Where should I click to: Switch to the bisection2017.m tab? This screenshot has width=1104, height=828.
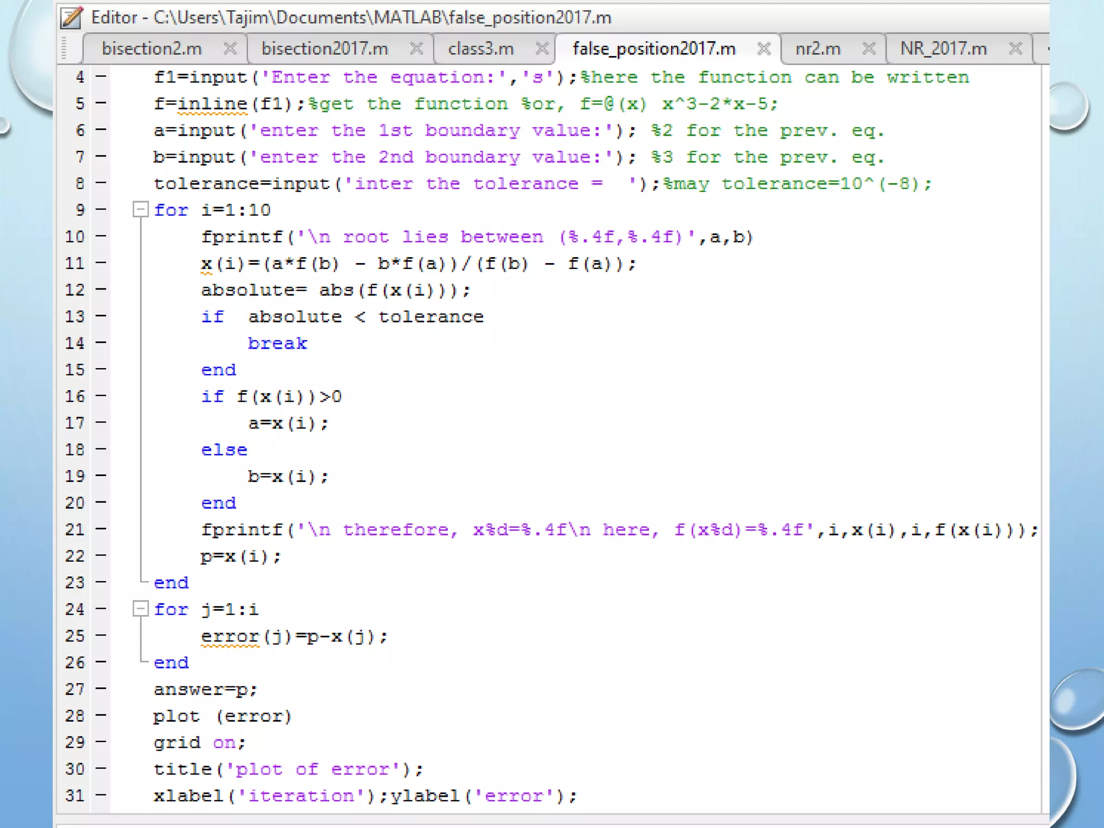click(x=325, y=49)
